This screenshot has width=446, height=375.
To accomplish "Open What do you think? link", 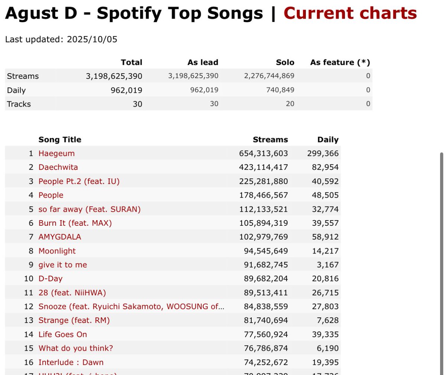I will point(76,348).
